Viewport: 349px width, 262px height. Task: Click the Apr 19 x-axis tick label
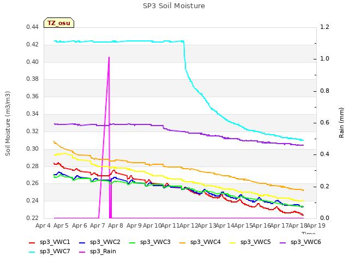(x=316, y=225)
